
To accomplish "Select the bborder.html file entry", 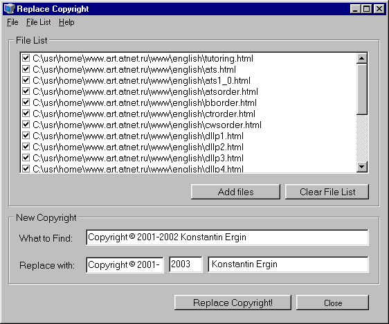I will coord(145,102).
